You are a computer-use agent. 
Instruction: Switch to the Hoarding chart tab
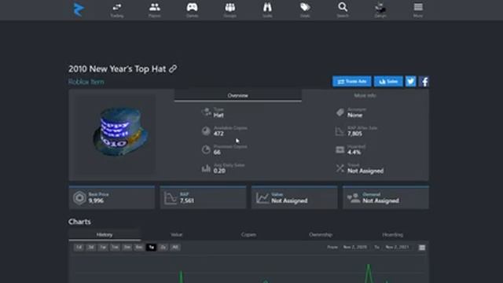tap(393, 234)
